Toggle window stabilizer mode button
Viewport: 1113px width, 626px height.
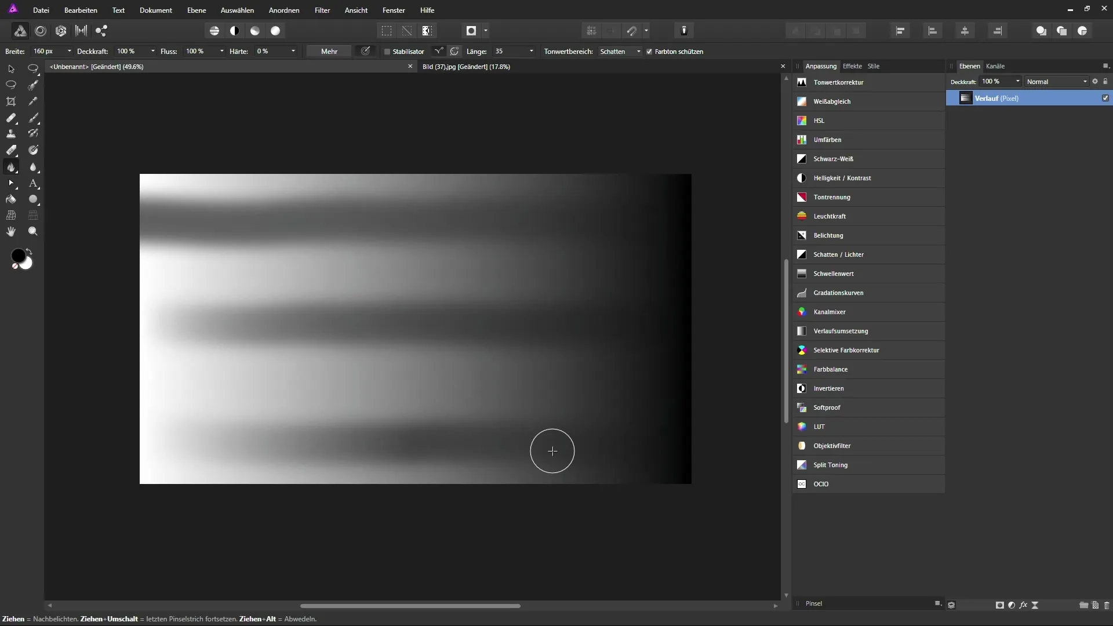click(x=454, y=52)
